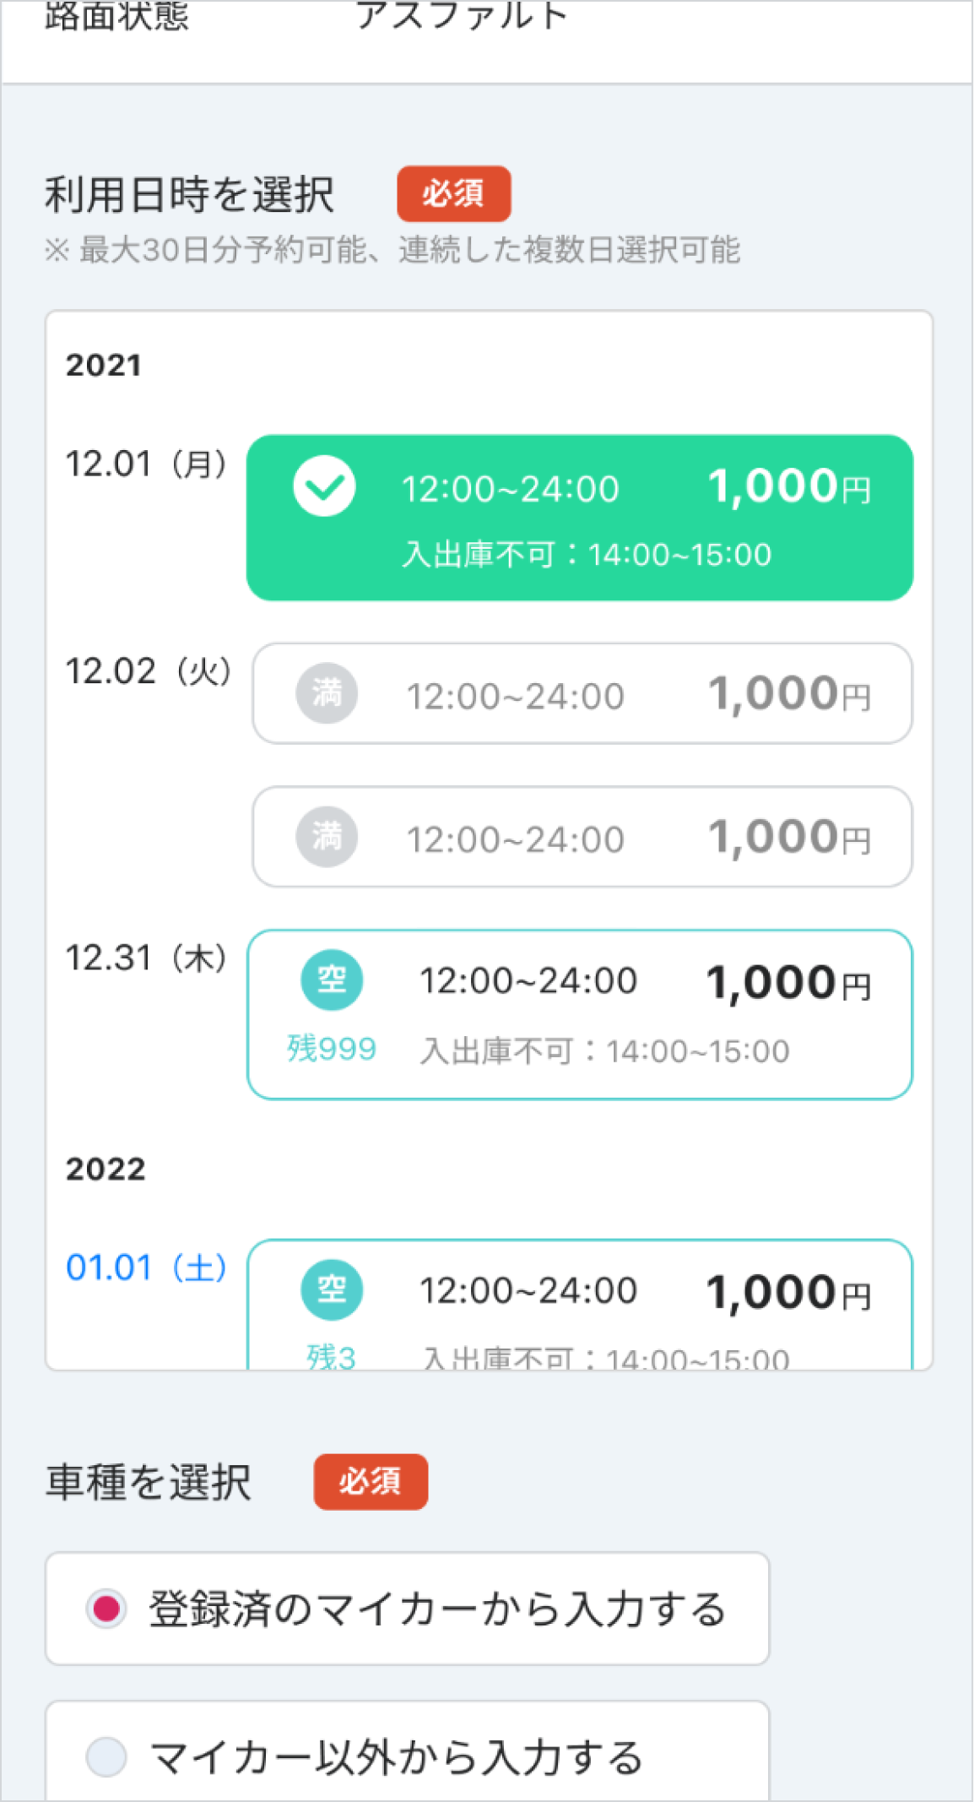Click the teal 空 icon for 12.31

[x=332, y=980]
